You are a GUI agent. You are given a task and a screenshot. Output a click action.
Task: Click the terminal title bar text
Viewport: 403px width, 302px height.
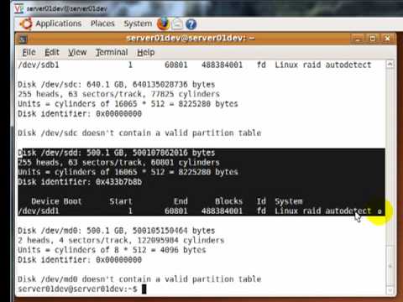[x=191, y=38]
